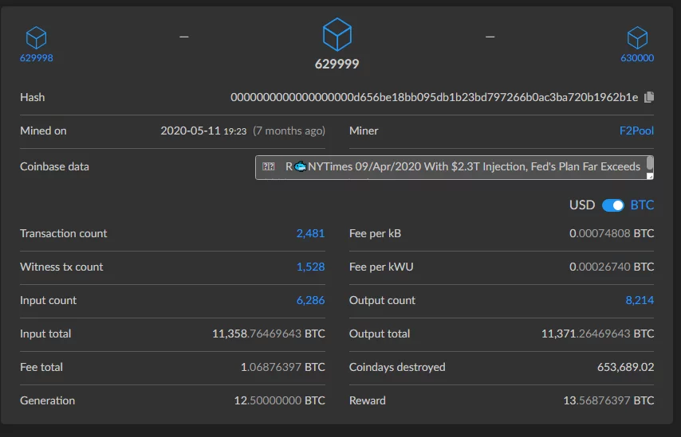Open output count 8,214 link
The height and width of the screenshot is (437, 681).
click(640, 300)
